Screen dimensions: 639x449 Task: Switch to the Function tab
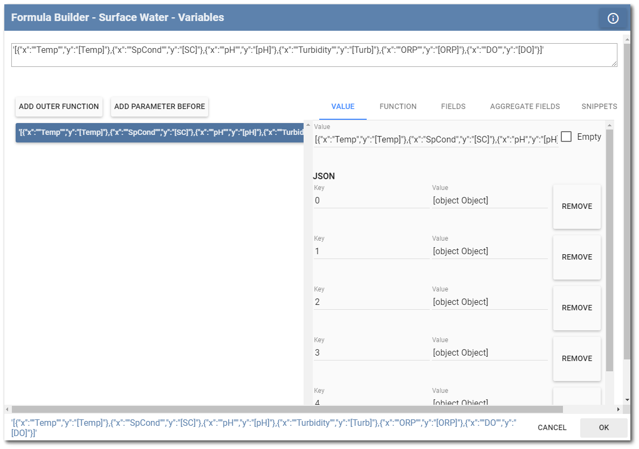(x=398, y=106)
